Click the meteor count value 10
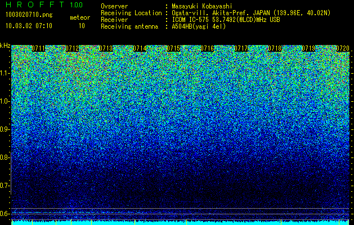 tap(82, 26)
